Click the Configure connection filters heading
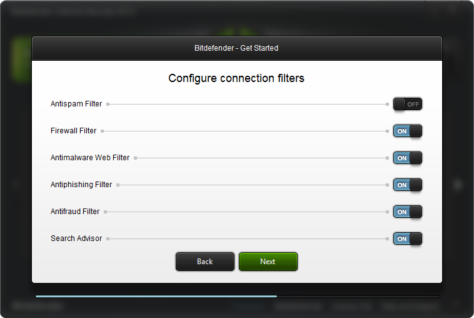The width and height of the screenshot is (474, 318). (x=236, y=78)
